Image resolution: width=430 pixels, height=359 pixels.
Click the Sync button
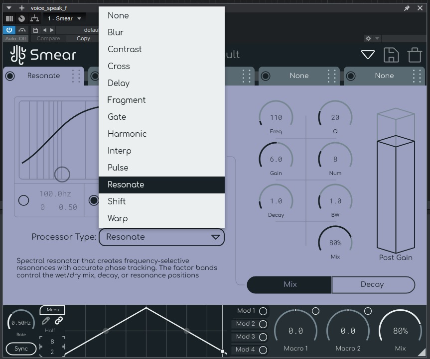coord(21,349)
